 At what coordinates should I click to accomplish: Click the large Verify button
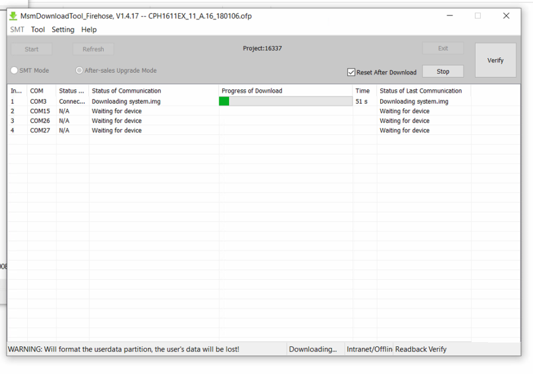495,60
